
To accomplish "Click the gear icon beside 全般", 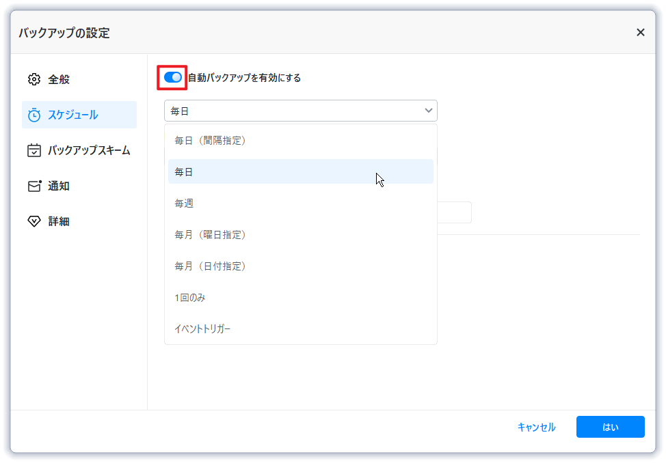I will coord(34,79).
